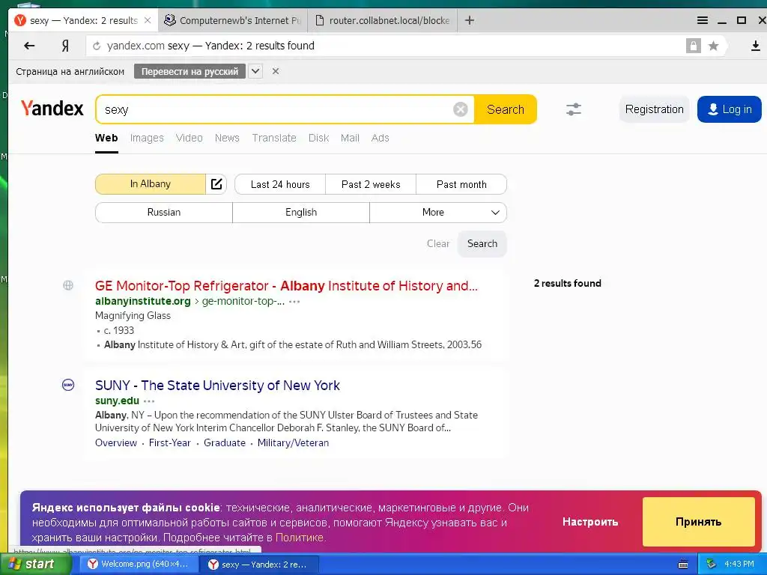Switch to Welcome.png taskbar window
Screen dimensions: 767x575
click(139, 565)
